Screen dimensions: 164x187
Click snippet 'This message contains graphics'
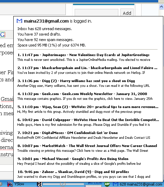tap(85, 99)
